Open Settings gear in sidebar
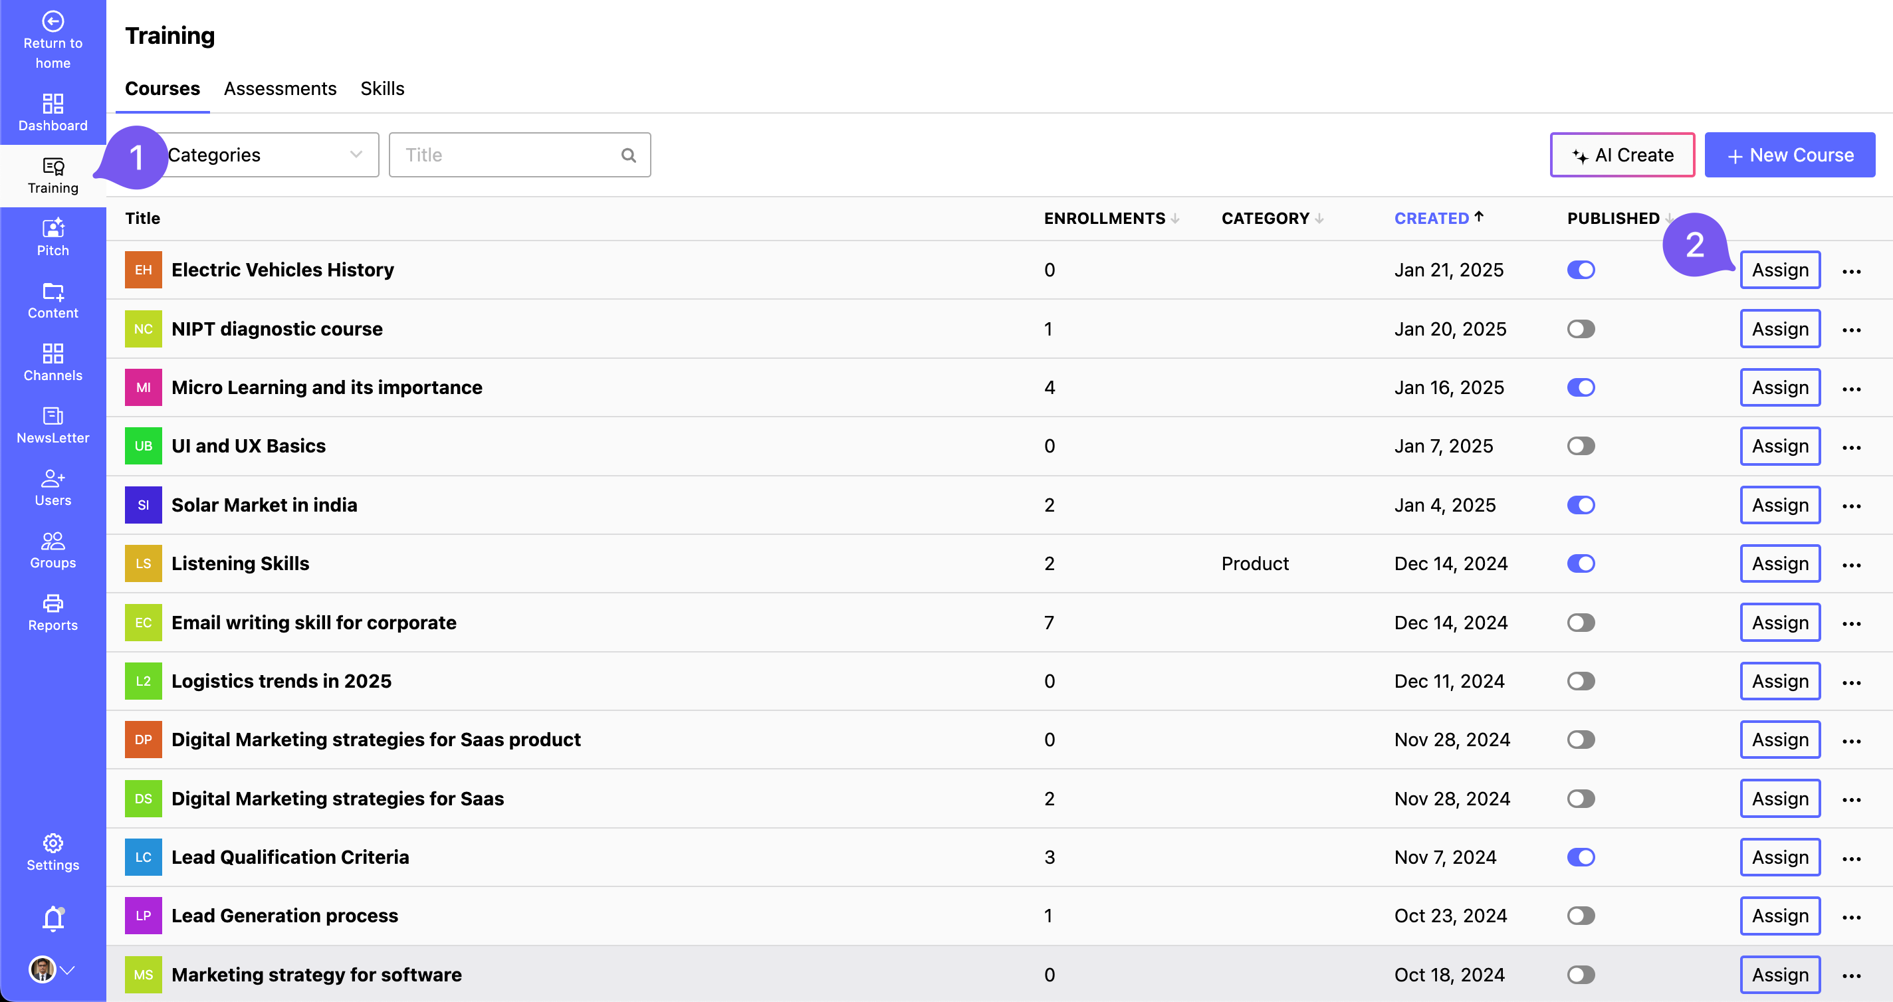The width and height of the screenshot is (1893, 1002). 53,843
